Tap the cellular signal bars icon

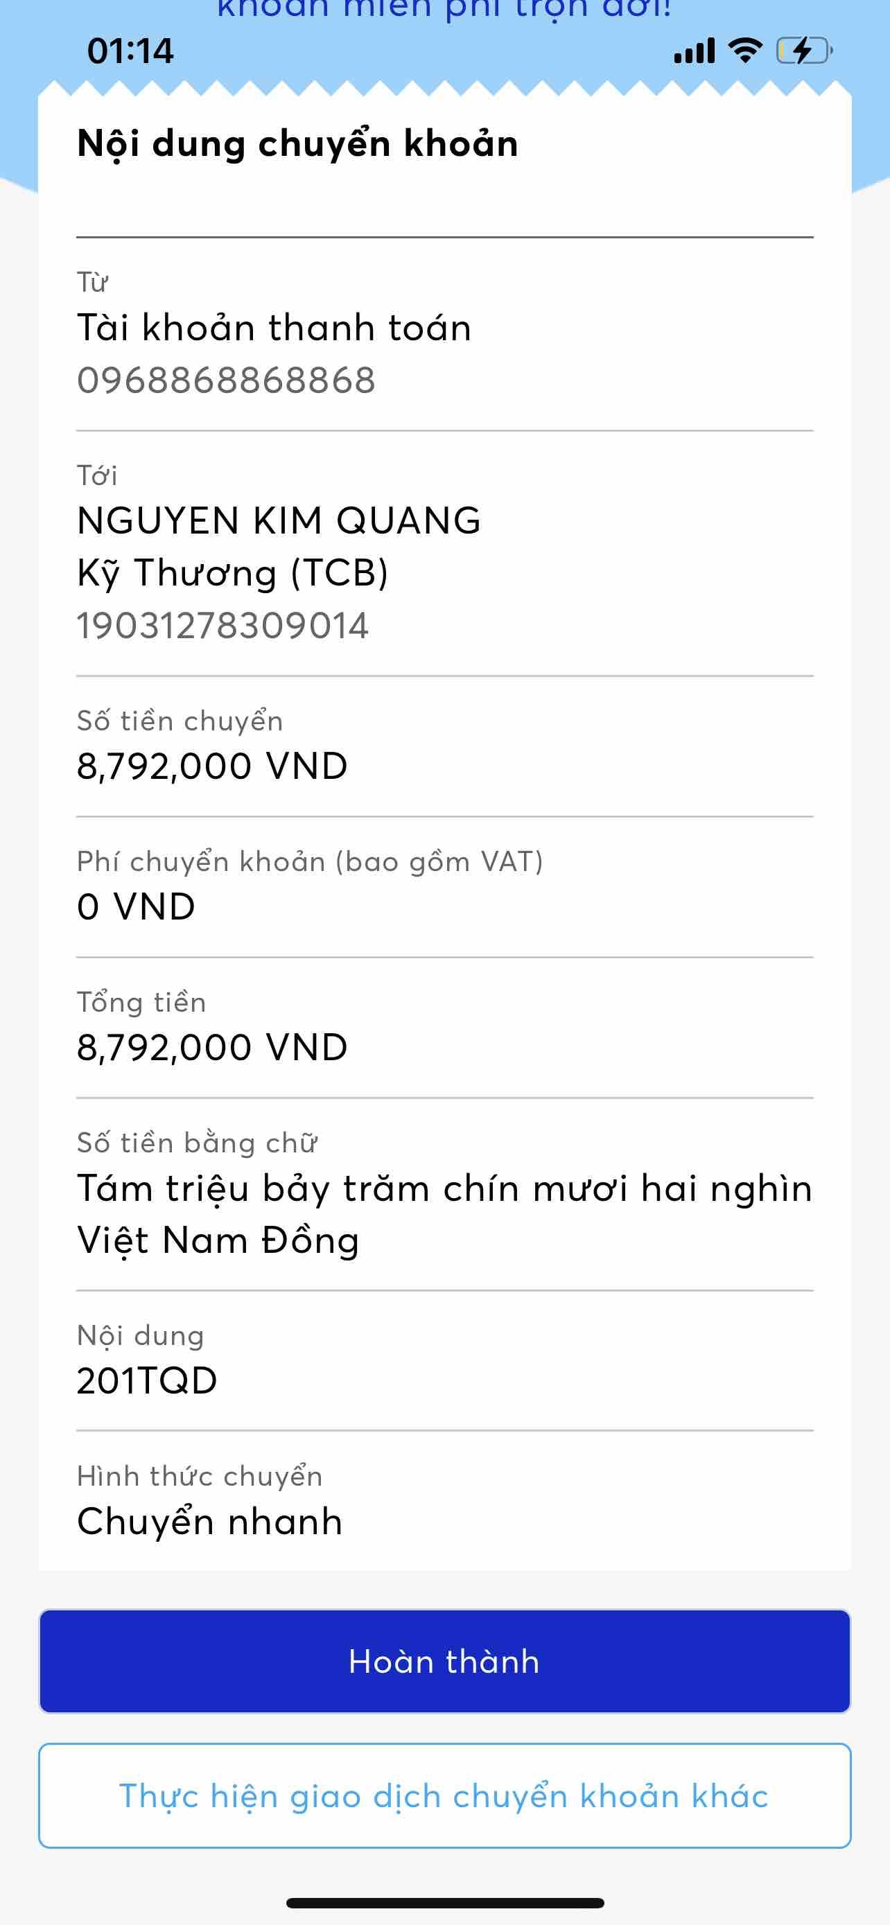click(695, 51)
